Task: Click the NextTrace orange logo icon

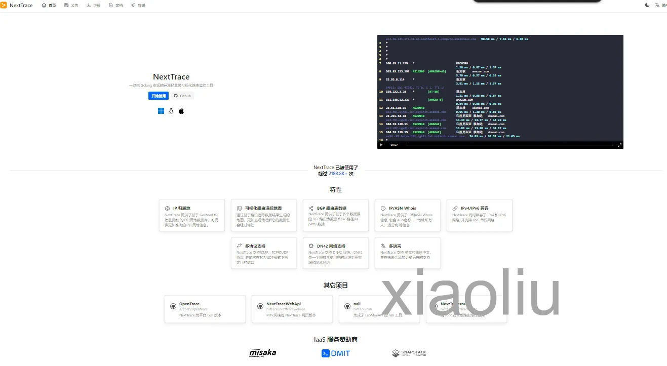Action: click(4, 5)
